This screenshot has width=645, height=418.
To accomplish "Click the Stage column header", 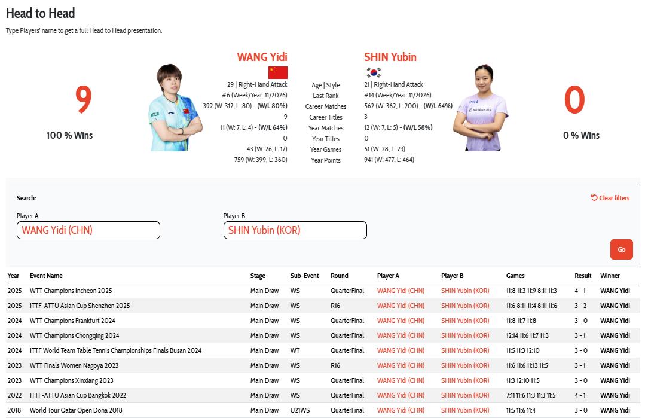I will click(x=258, y=276).
